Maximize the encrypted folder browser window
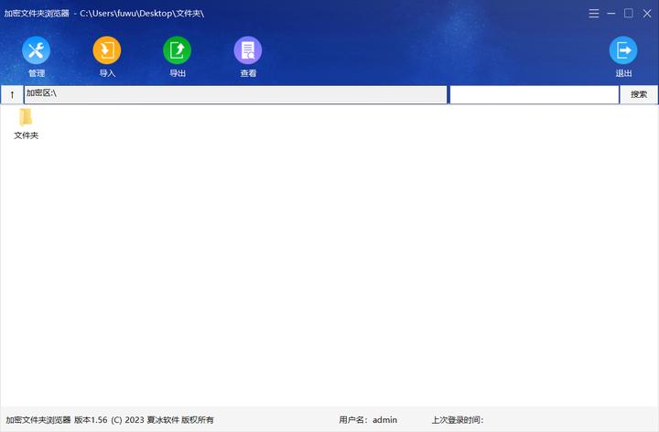The height and width of the screenshot is (432, 659). point(629,14)
